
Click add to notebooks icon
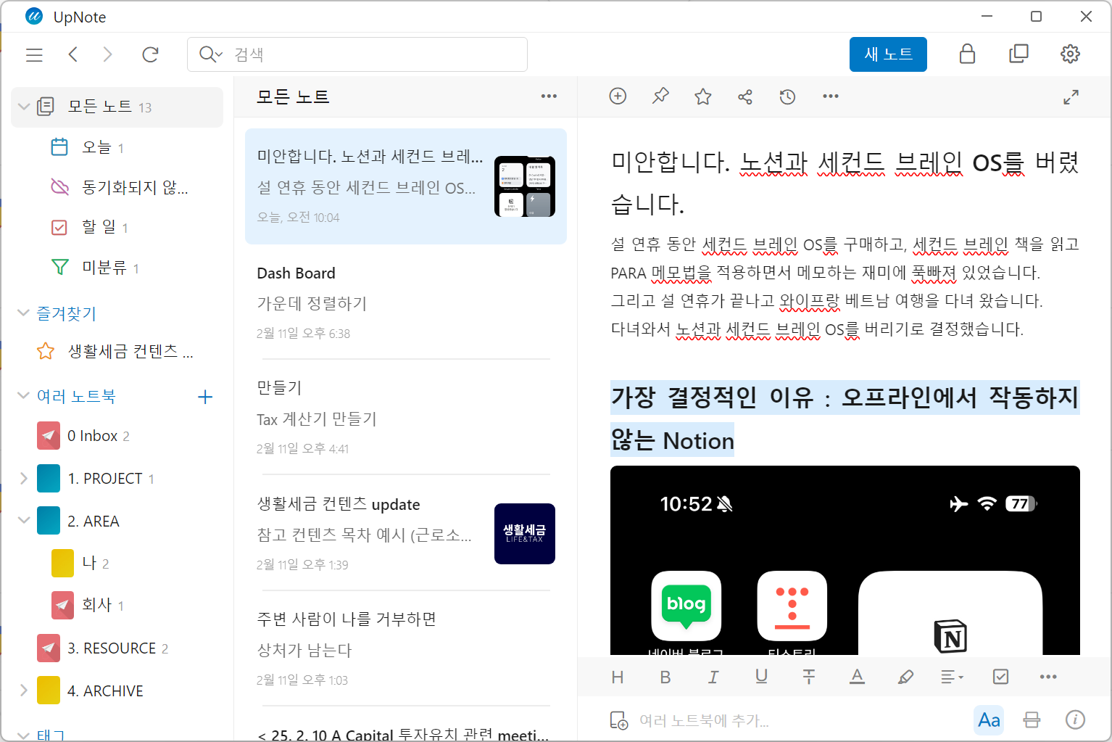(618, 720)
